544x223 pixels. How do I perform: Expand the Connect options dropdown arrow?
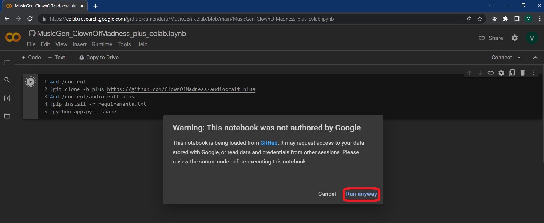[519, 58]
